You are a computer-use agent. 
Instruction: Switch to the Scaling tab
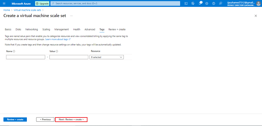46,29
